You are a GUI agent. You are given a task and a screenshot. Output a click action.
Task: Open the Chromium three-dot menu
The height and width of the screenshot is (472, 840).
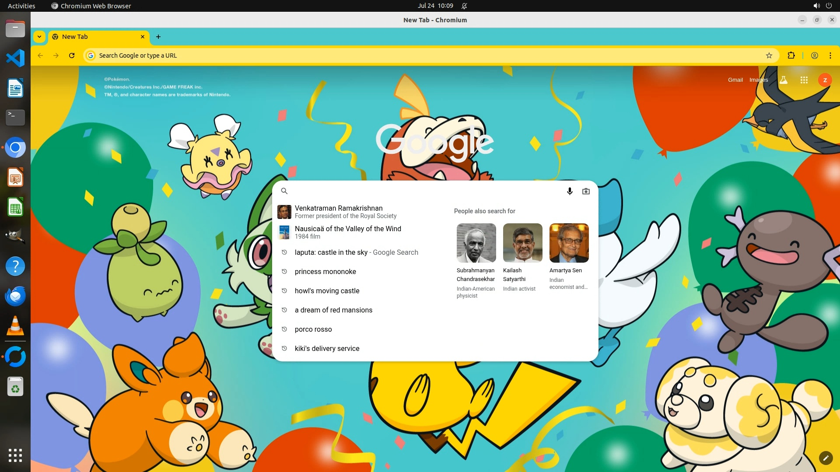[830, 56]
